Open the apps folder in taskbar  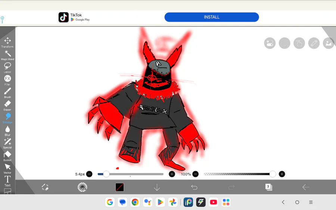(x=226, y=202)
